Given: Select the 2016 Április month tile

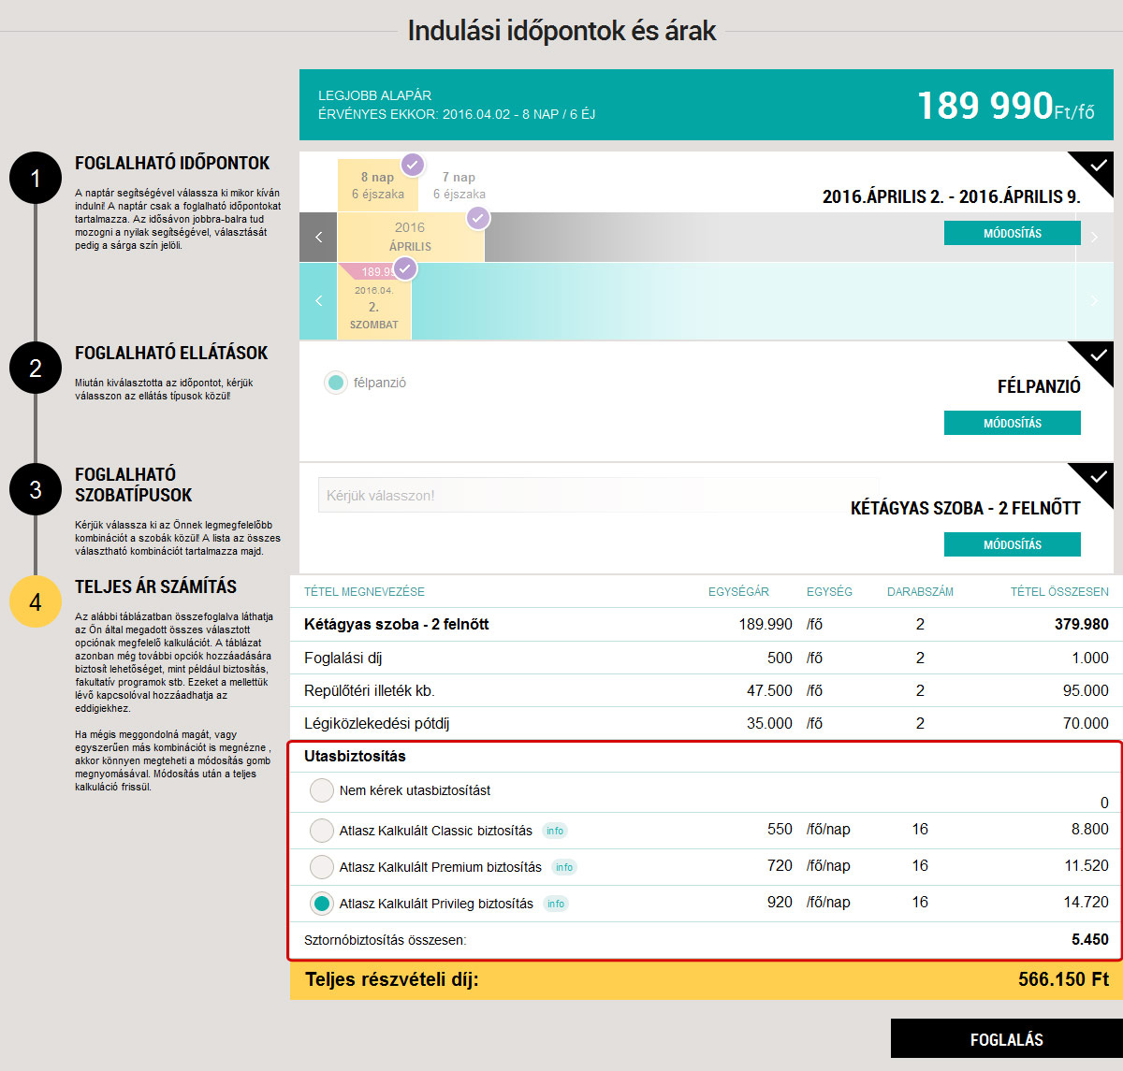Looking at the screenshot, I should [x=410, y=237].
